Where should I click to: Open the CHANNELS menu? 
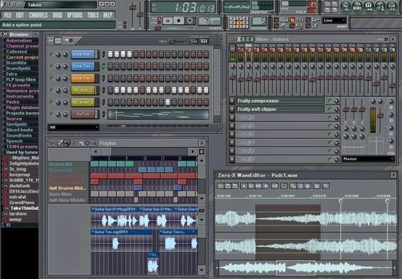(38, 15)
